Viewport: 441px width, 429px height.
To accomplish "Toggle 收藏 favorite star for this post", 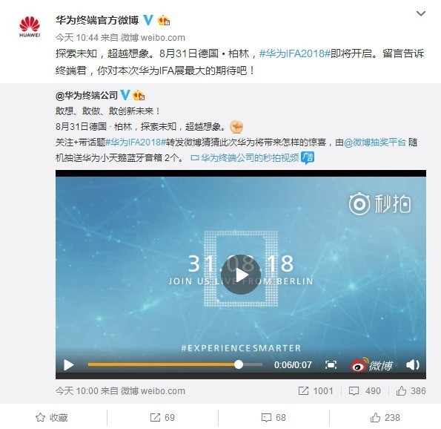I will pyautogui.click(x=52, y=417).
